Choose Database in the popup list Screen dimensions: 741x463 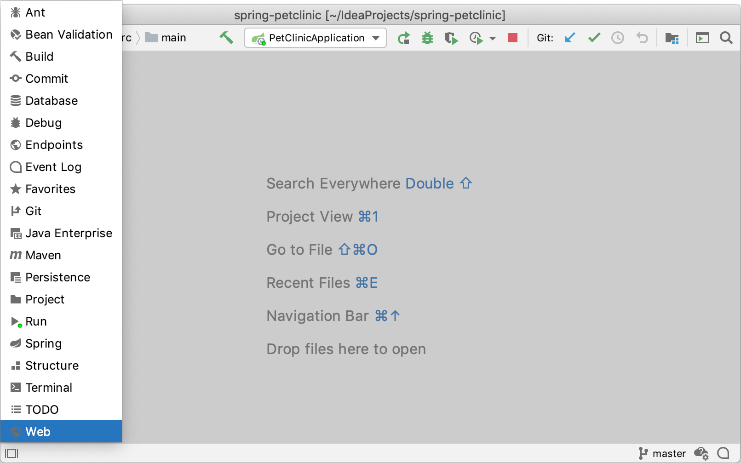pyautogui.click(x=61, y=101)
